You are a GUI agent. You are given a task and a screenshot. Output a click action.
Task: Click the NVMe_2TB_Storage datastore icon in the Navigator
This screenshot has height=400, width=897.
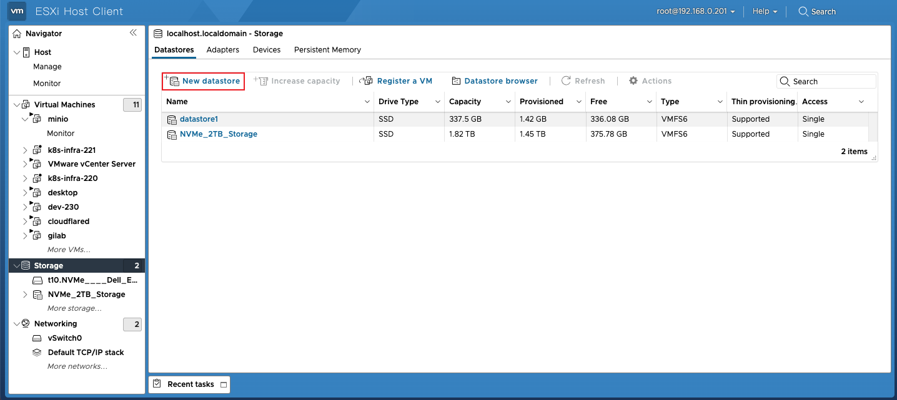coord(37,295)
